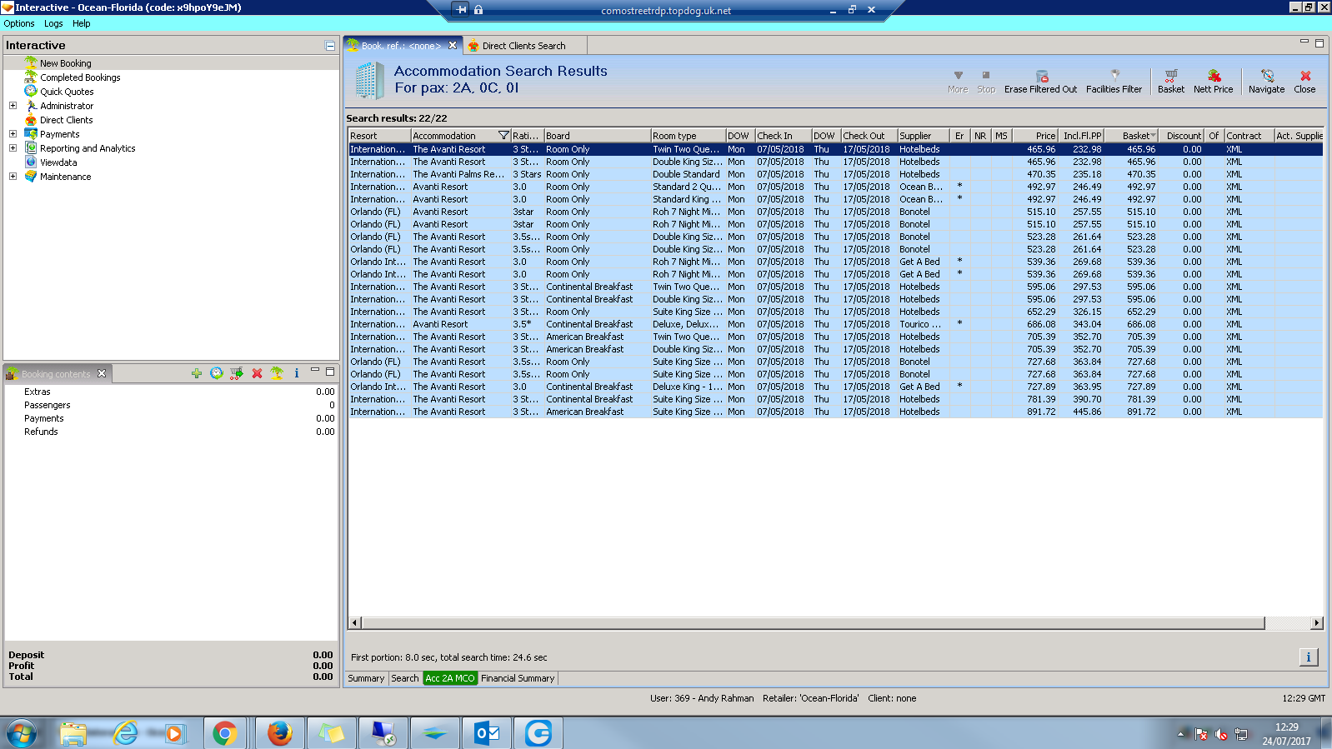The height and width of the screenshot is (749, 1332).
Task: Select the 891.72 priced result row
Action: (x=835, y=412)
